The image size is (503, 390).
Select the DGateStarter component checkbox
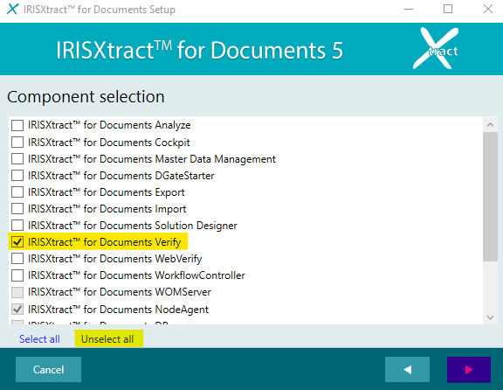click(x=17, y=176)
